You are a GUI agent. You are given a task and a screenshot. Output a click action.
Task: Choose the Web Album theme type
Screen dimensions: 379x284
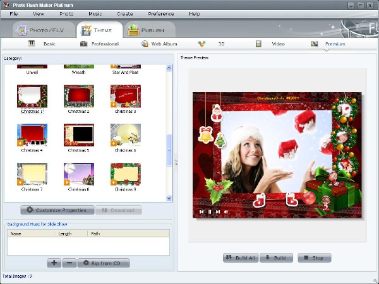coord(159,44)
